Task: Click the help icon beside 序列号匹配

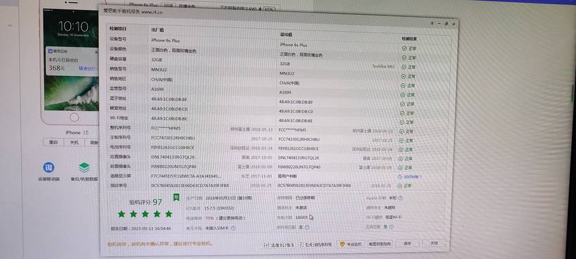Action: (x=307, y=227)
